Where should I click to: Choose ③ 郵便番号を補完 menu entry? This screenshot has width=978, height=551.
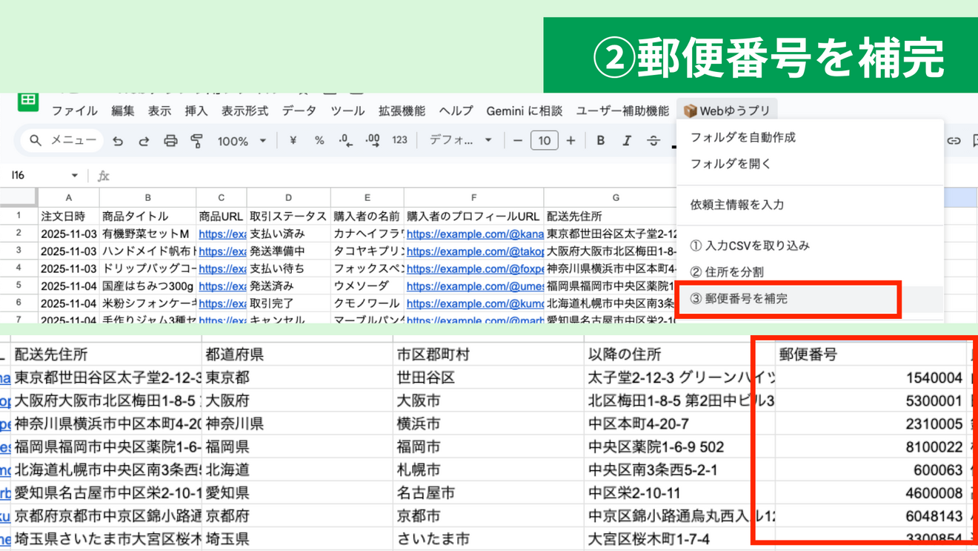point(811,299)
